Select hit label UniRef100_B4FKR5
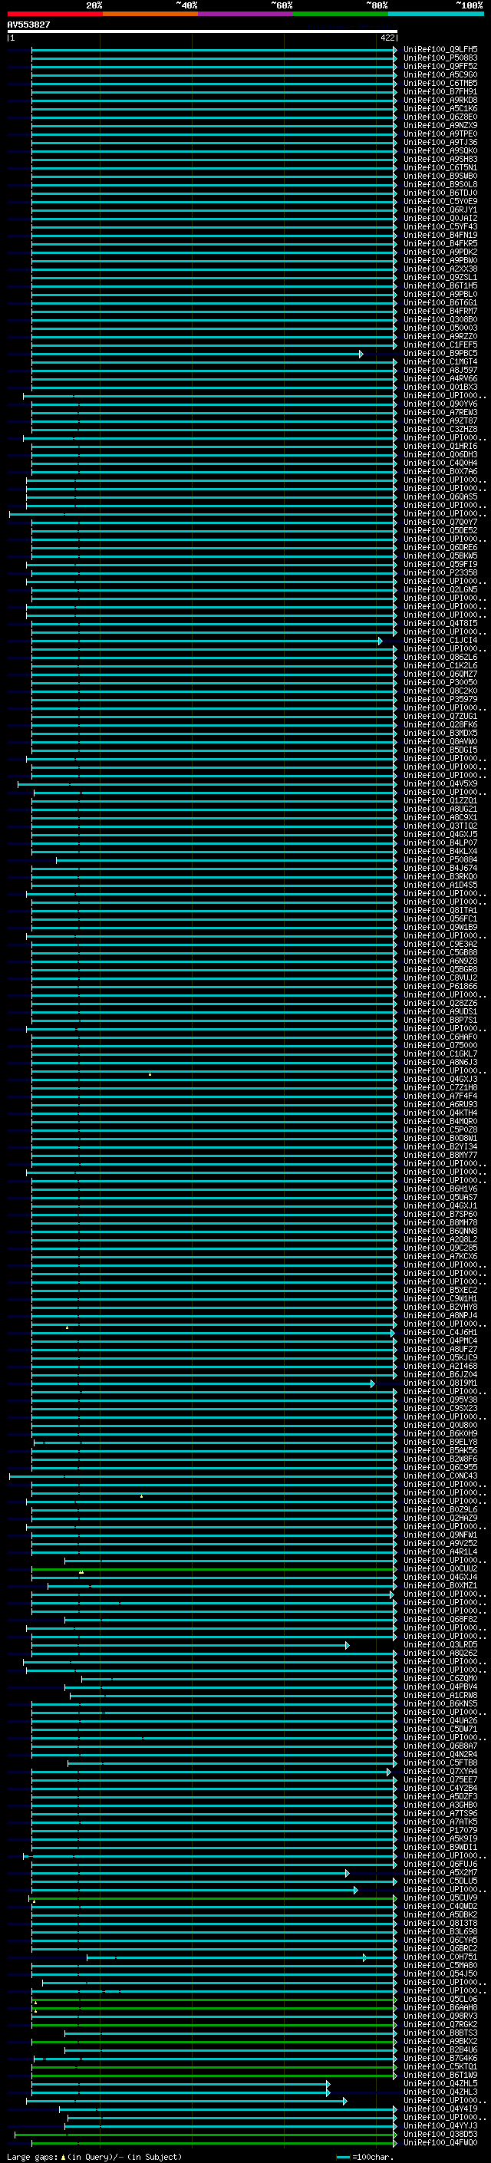 (x=440, y=243)
